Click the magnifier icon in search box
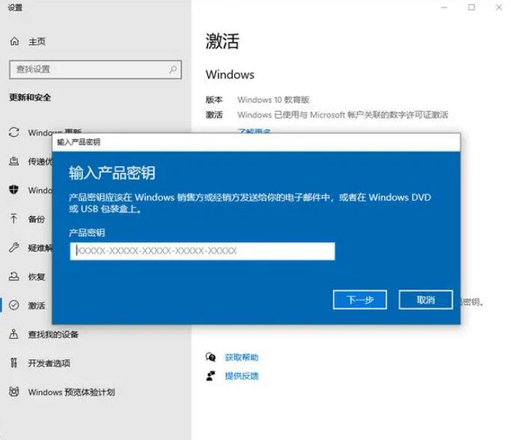The width and height of the screenshot is (511, 440). [x=173, y=69]
